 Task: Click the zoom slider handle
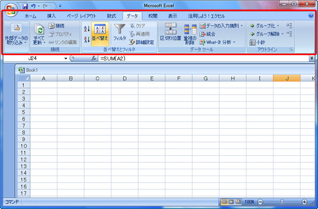(282, 202)
